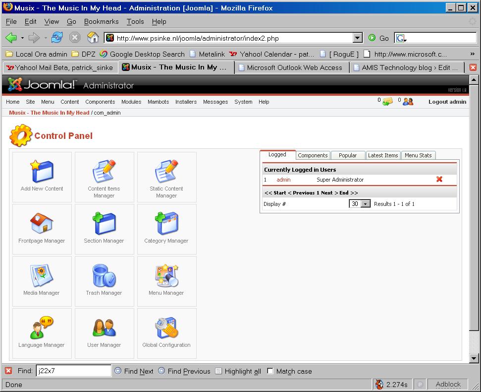The width and height of the screenshot is (481, 392).
Task: Open the User Manager icon
Action: coord(104,328)
